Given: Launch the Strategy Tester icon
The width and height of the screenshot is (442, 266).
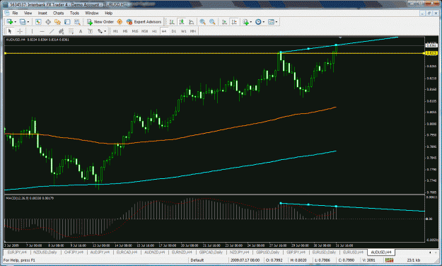Looking at the screenshot, I should pos(77,22).
